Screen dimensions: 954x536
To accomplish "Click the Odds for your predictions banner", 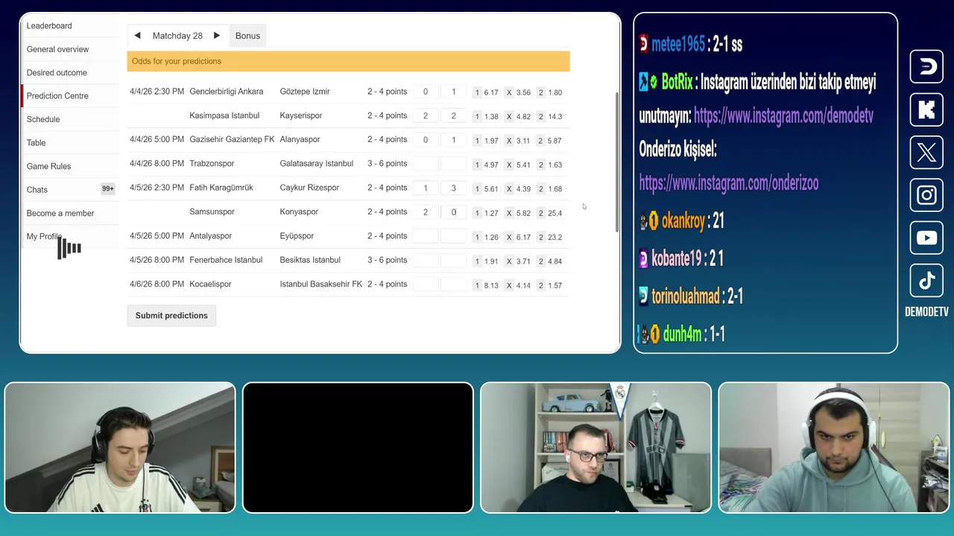I will pos(348,61).
